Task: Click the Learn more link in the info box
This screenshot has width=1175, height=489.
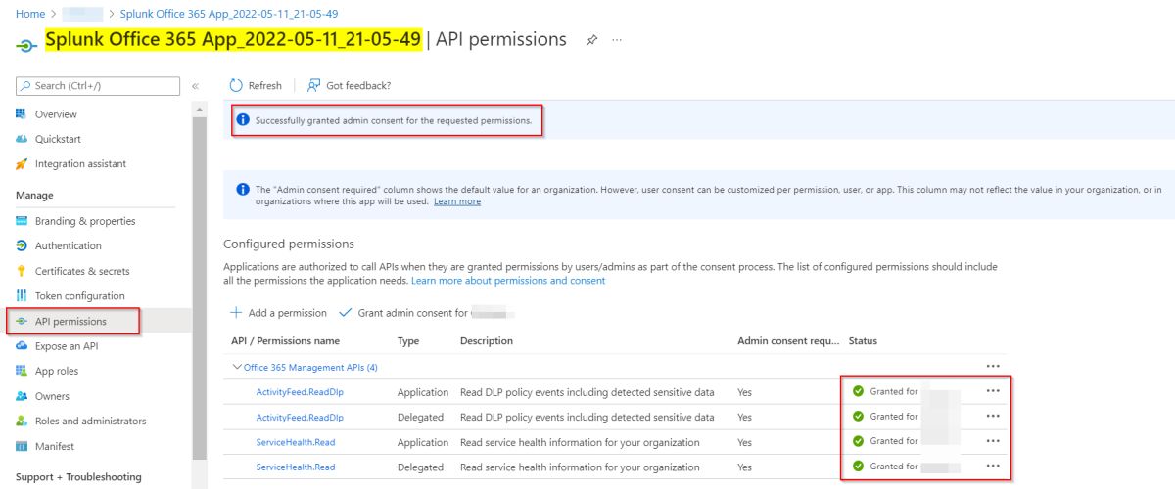Action: point(457,201)
